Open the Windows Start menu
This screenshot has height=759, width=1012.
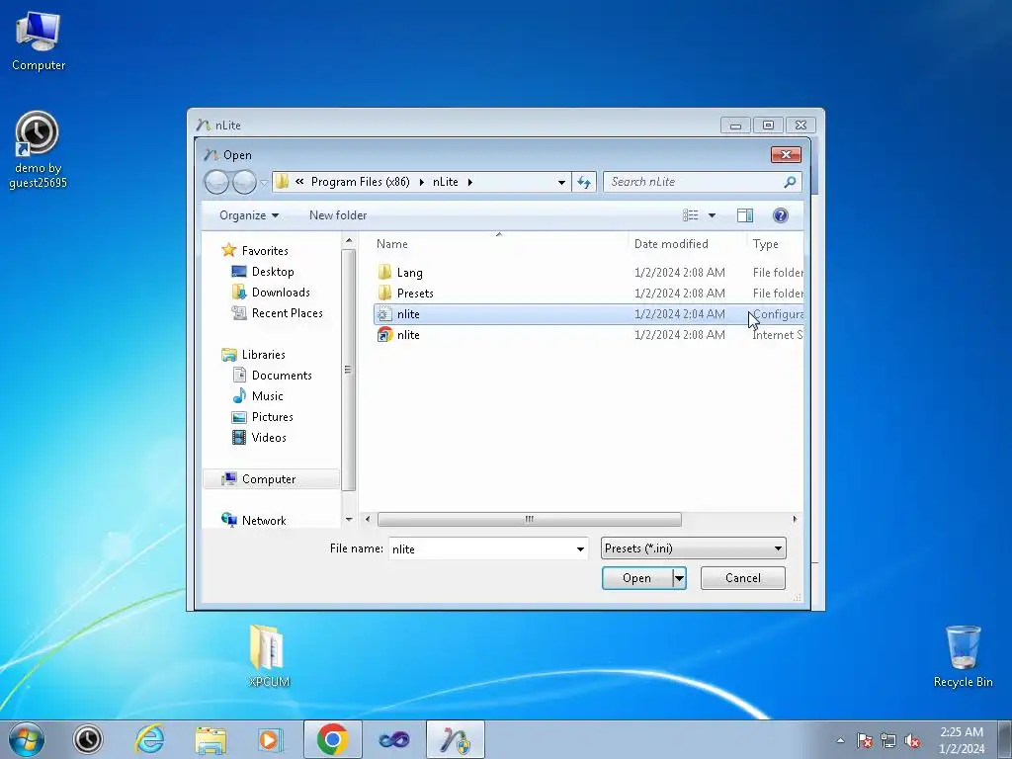pyautogui.click(x=27, y=739)
